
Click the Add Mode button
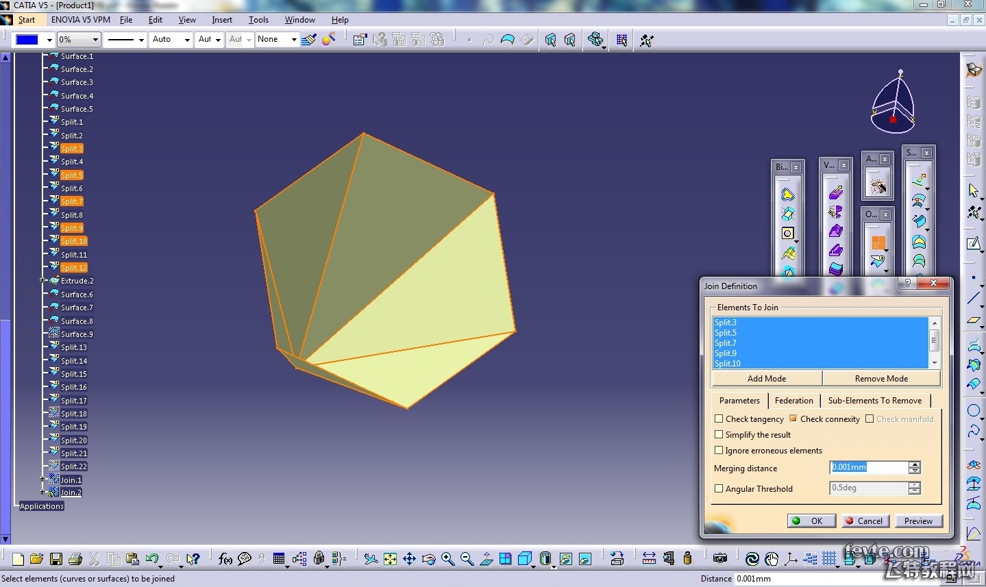coord(767,378)
